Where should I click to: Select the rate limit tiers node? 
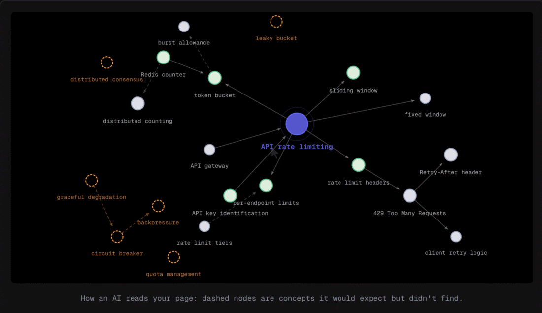(x=204, y=226)
